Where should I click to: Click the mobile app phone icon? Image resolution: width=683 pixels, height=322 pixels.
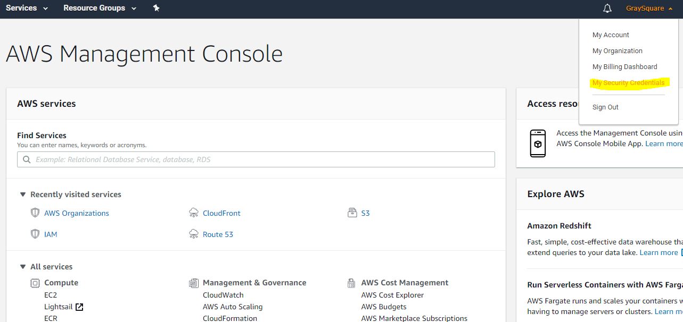[538, 143]
